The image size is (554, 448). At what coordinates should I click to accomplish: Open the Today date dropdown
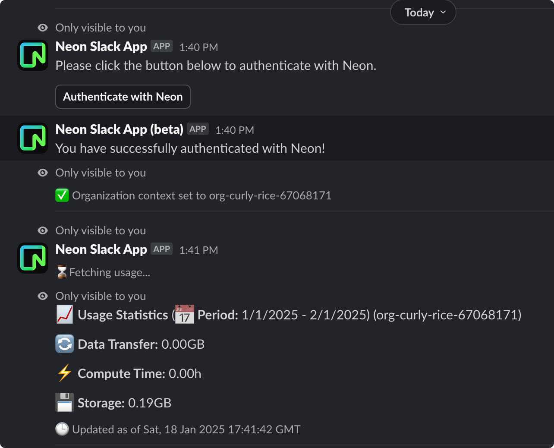(423, 13)
